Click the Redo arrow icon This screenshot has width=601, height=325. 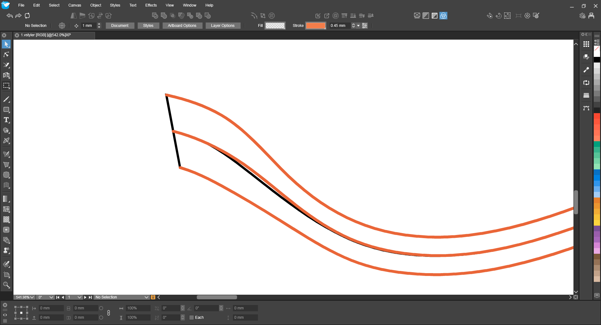pos(18,16)
